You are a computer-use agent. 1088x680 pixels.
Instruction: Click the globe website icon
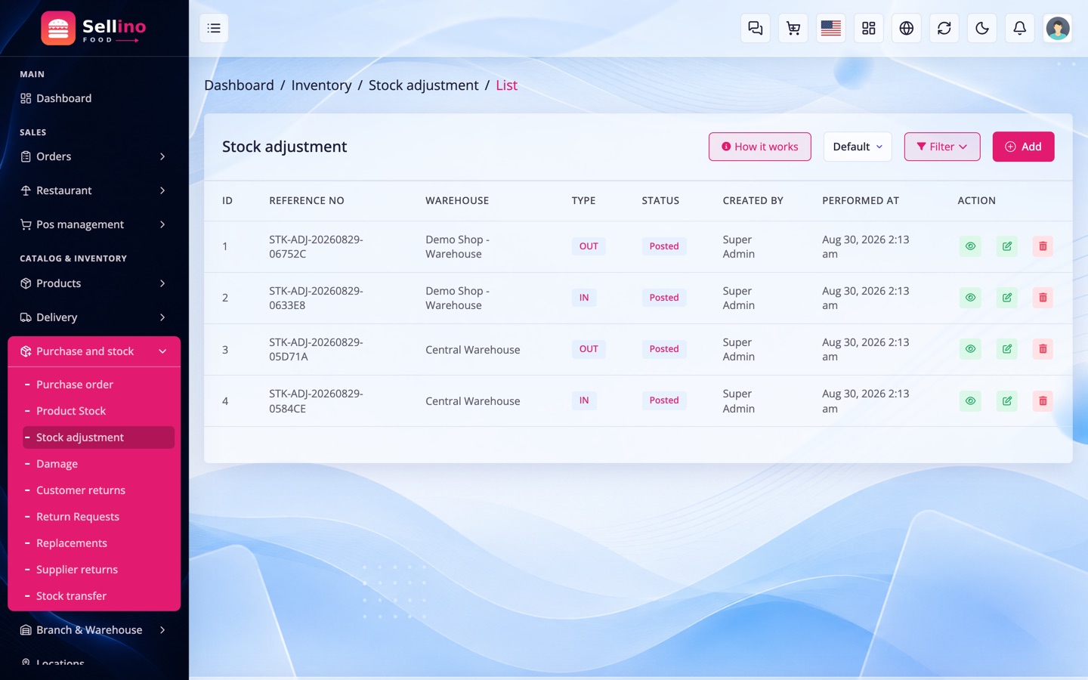pyautogui.click(x=907, y=29)
